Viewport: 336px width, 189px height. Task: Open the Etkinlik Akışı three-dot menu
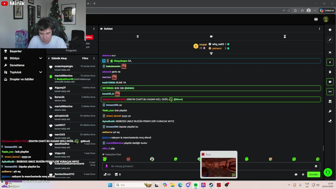coord(94,58)
